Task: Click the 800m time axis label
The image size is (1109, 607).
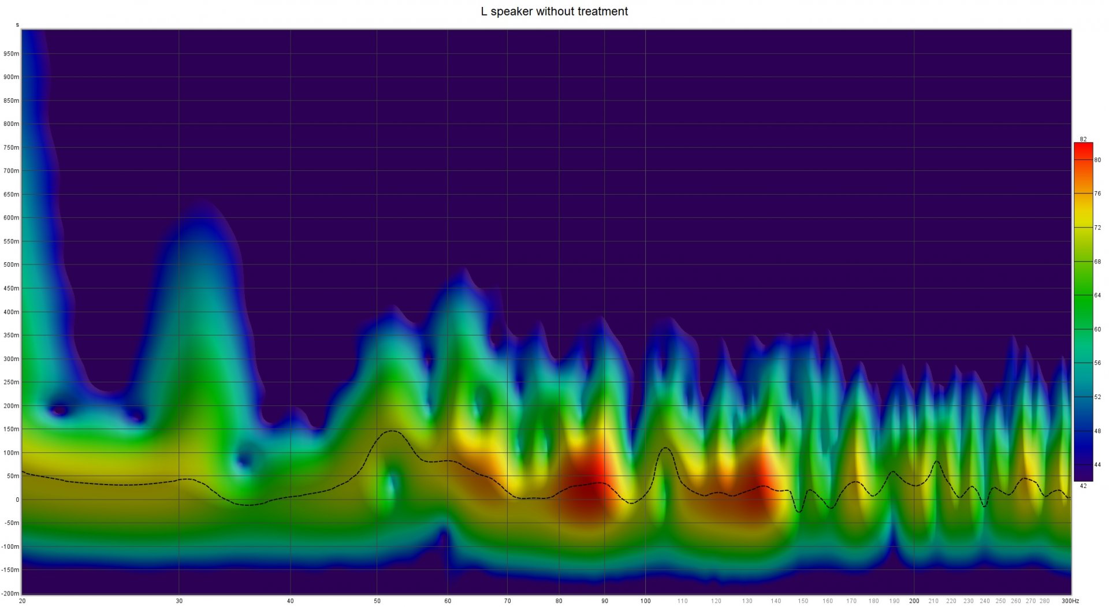Action: pyautogui.click(x=11, y=124)
